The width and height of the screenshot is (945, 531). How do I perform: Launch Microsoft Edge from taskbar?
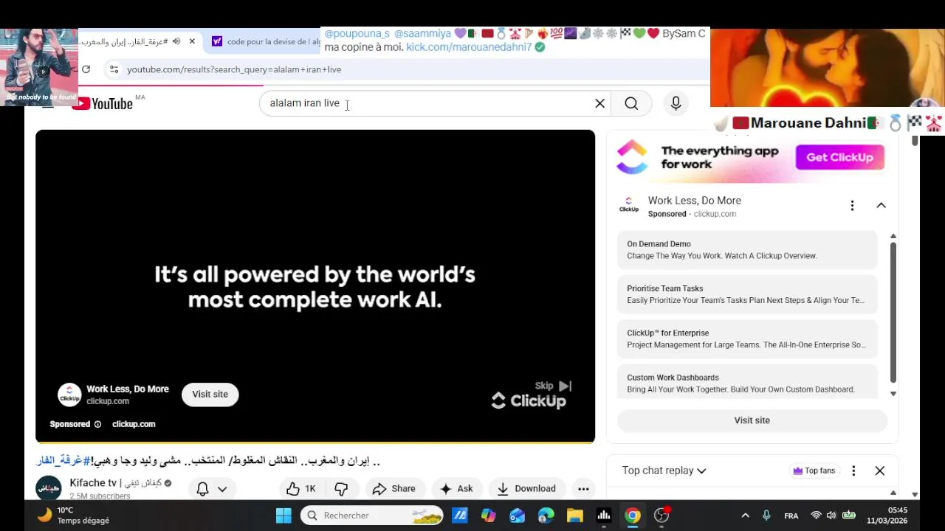tap(546, 516)
